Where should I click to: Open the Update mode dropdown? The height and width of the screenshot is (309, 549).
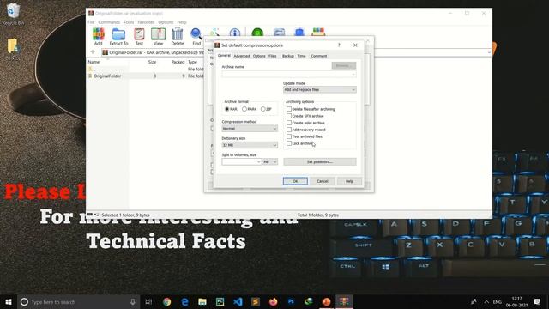pyautogui.click(x=320, y=89)
